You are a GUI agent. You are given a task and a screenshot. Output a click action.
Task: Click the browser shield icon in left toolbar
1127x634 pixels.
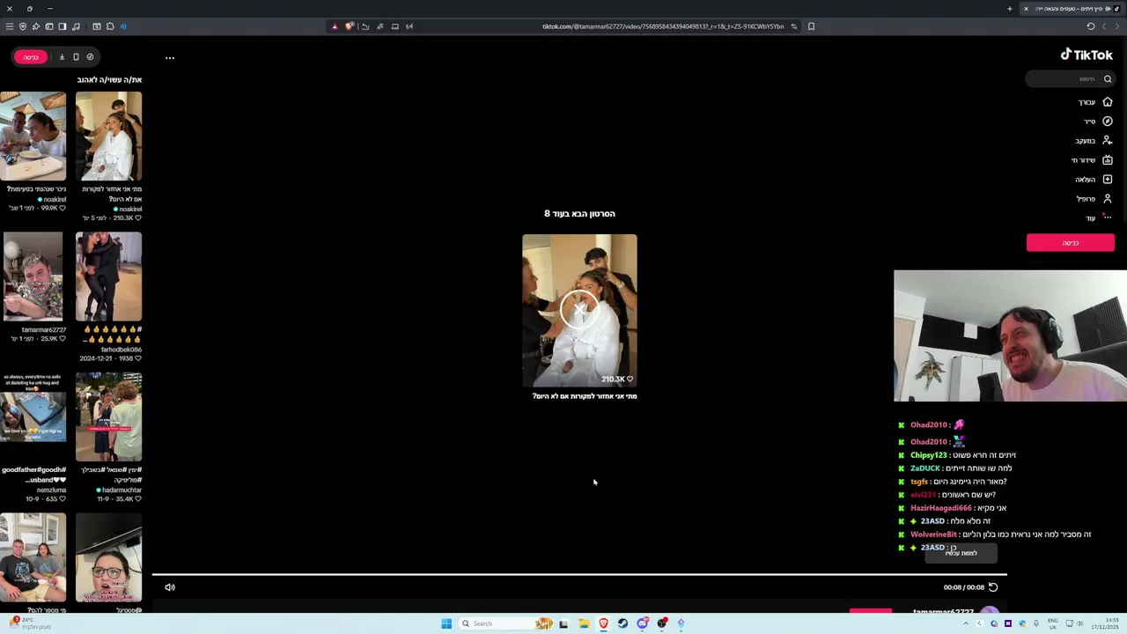tap(23, 26)
